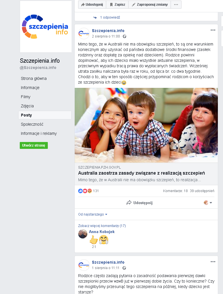Open the Zdjęcia section in sidebar

coord(27,106)
